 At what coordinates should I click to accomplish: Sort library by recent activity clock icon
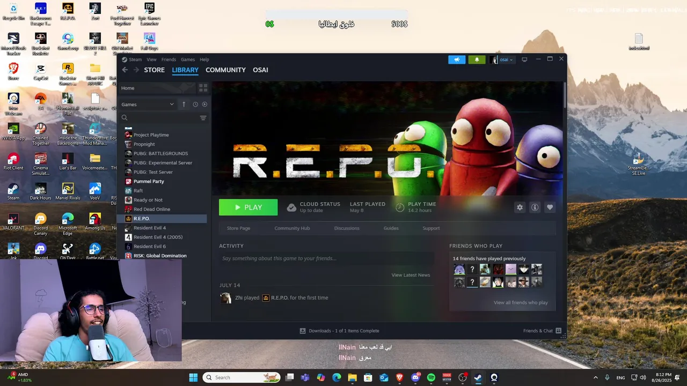[195, 105]
